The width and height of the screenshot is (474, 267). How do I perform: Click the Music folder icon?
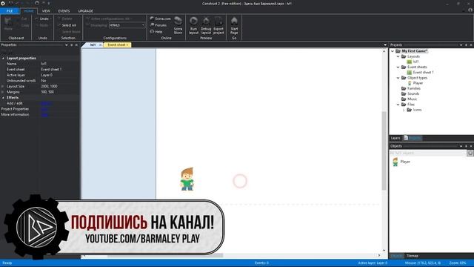pos(404,99)
